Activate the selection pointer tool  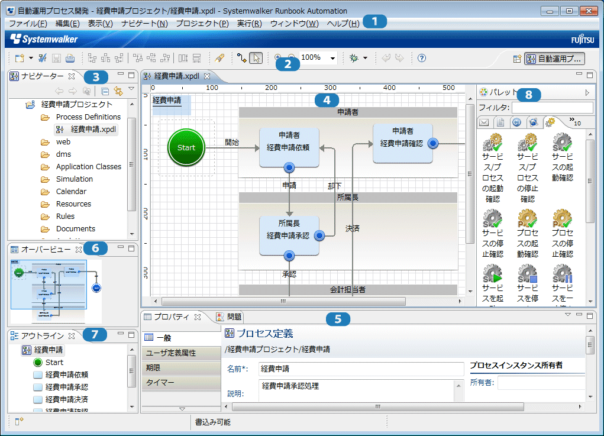pyautogui.click(x=256, y=58)
